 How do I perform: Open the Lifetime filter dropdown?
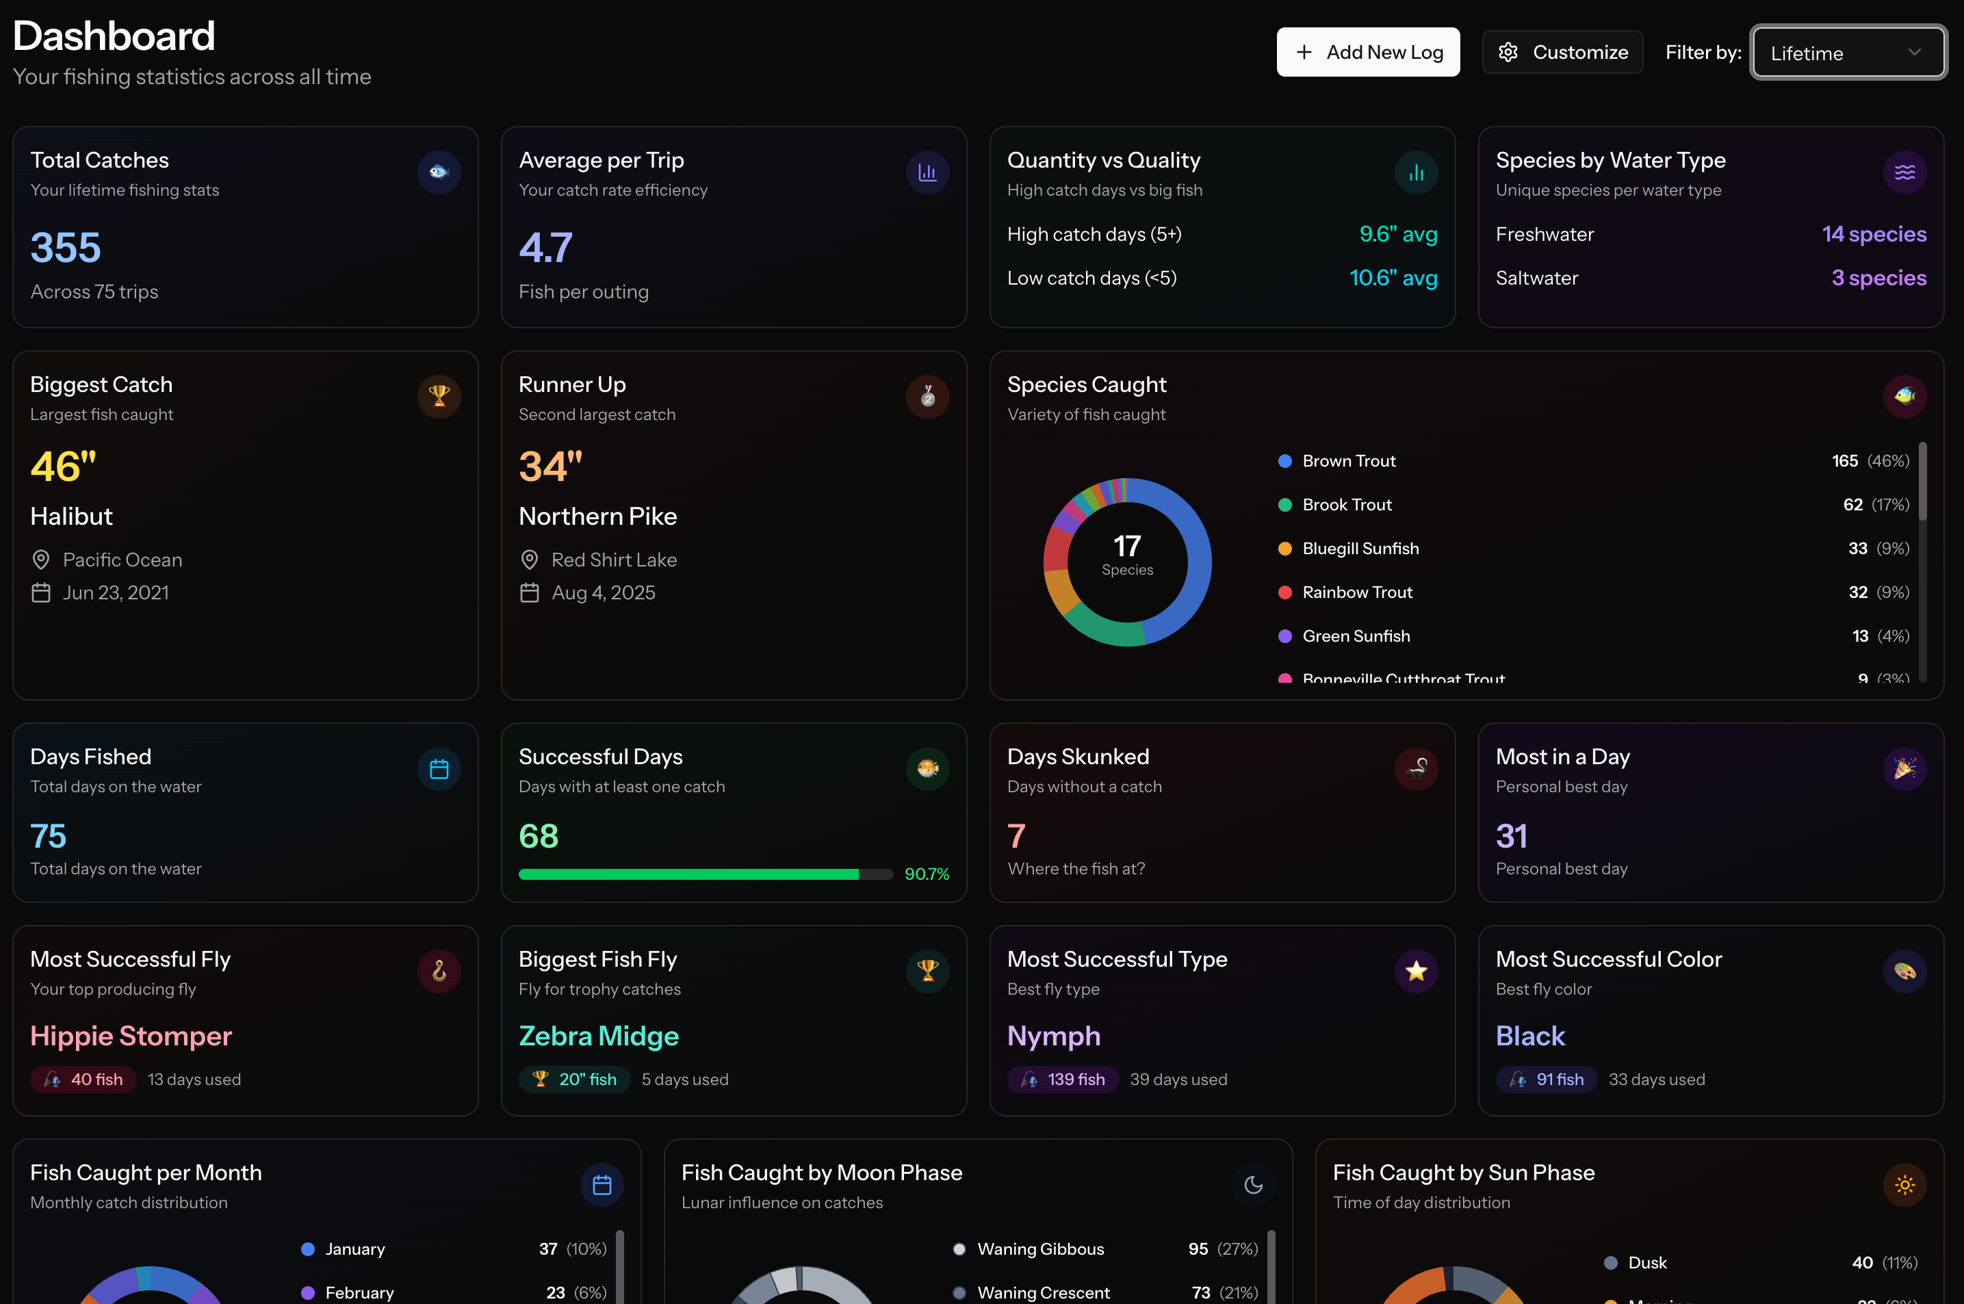click(x=1848, y=53)
